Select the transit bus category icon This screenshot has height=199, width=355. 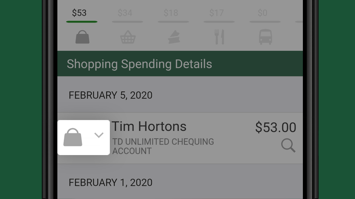pos(265,37)
